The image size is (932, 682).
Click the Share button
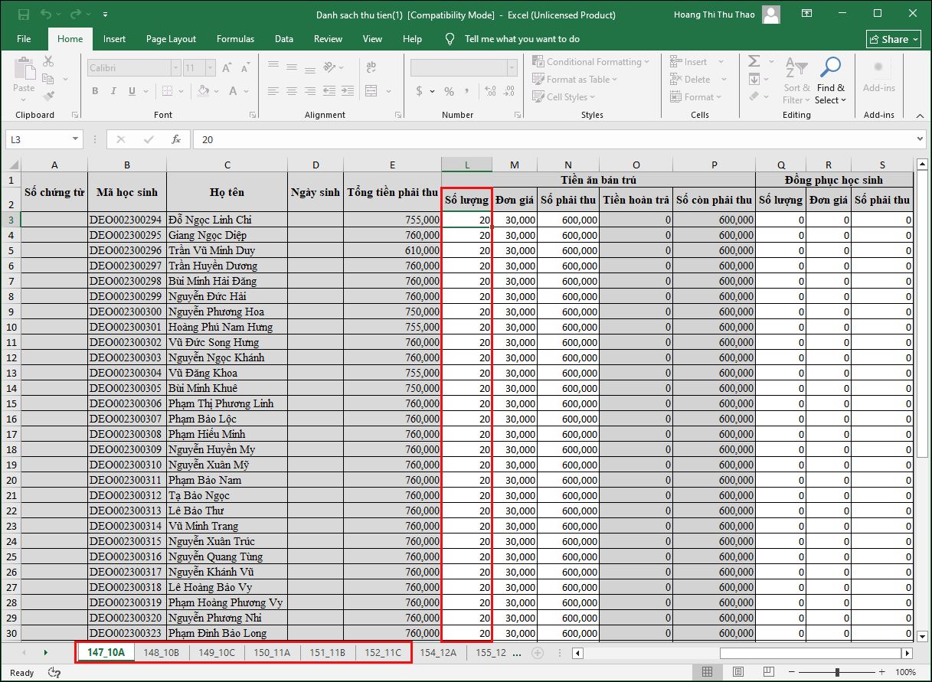point(894,39)
